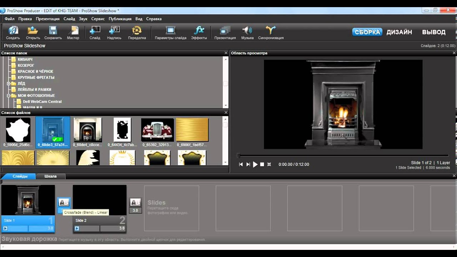The image size is (457, 257).
Task: Click the folder list vertical scrollbar
Action: coord(226,82)
